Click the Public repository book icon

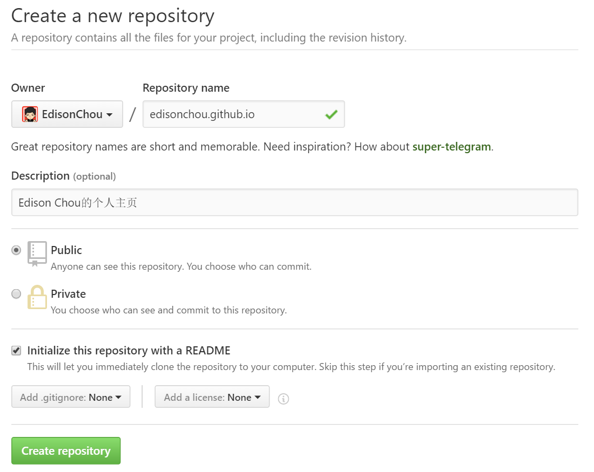tap(37, 254)
